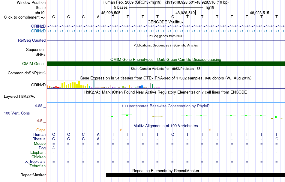This screenshot has width=285, height=182.
Task: Click the Zebrafish alignment row label
Action: (37, 166)
